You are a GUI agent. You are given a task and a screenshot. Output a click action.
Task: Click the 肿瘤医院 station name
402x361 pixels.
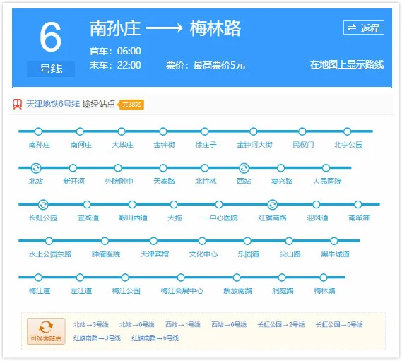pyautogui.click(x=106, y=254)
